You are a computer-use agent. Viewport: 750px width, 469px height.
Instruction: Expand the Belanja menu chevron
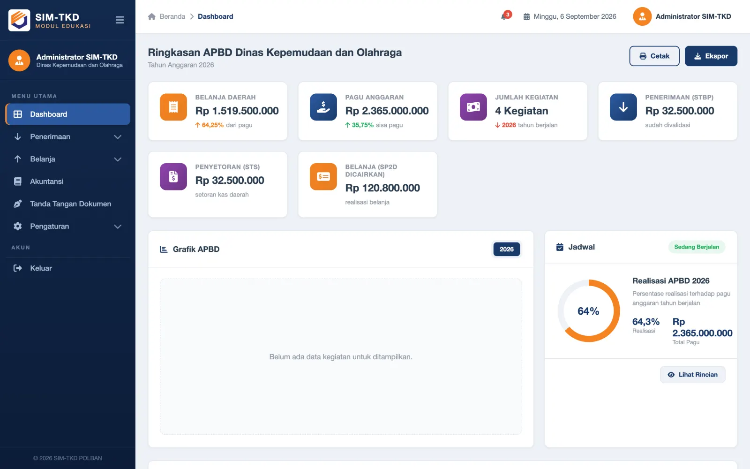118,159
